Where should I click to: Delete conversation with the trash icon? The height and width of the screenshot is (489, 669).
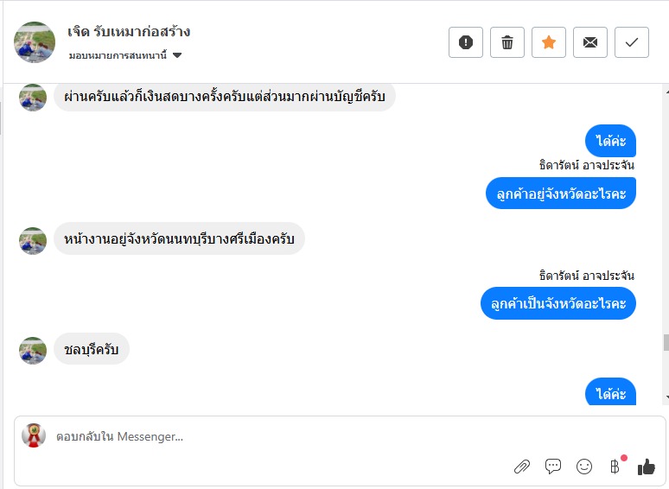coord(507,42)
